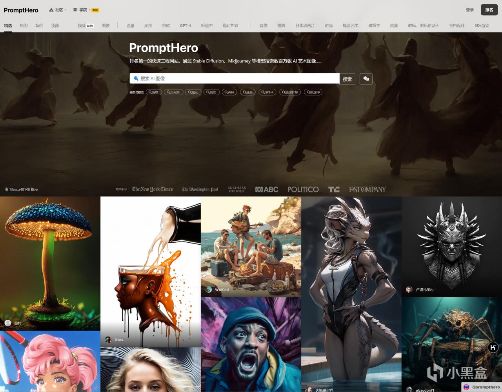Open the glowing mushroom image

pyautogui.click(x=50, y=263)
